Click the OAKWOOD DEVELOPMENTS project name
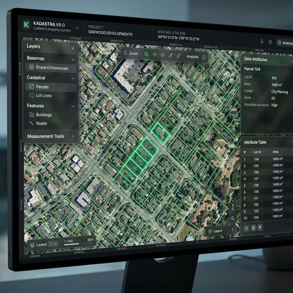 tap(110, 33)
